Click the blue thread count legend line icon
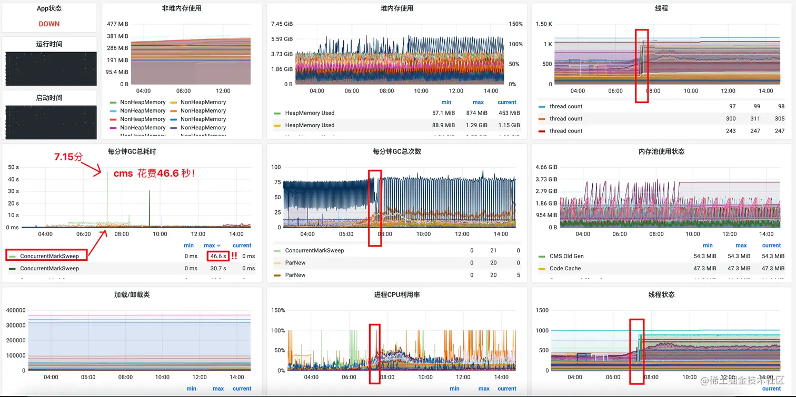The image size is (796, 397). tap(542, 106)
